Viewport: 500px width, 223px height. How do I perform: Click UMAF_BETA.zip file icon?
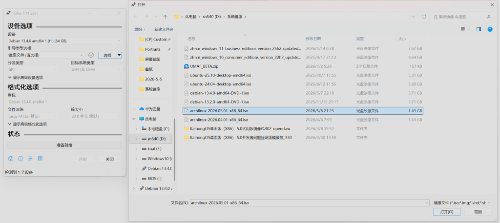pyautogui.click(x=187, y=66)
